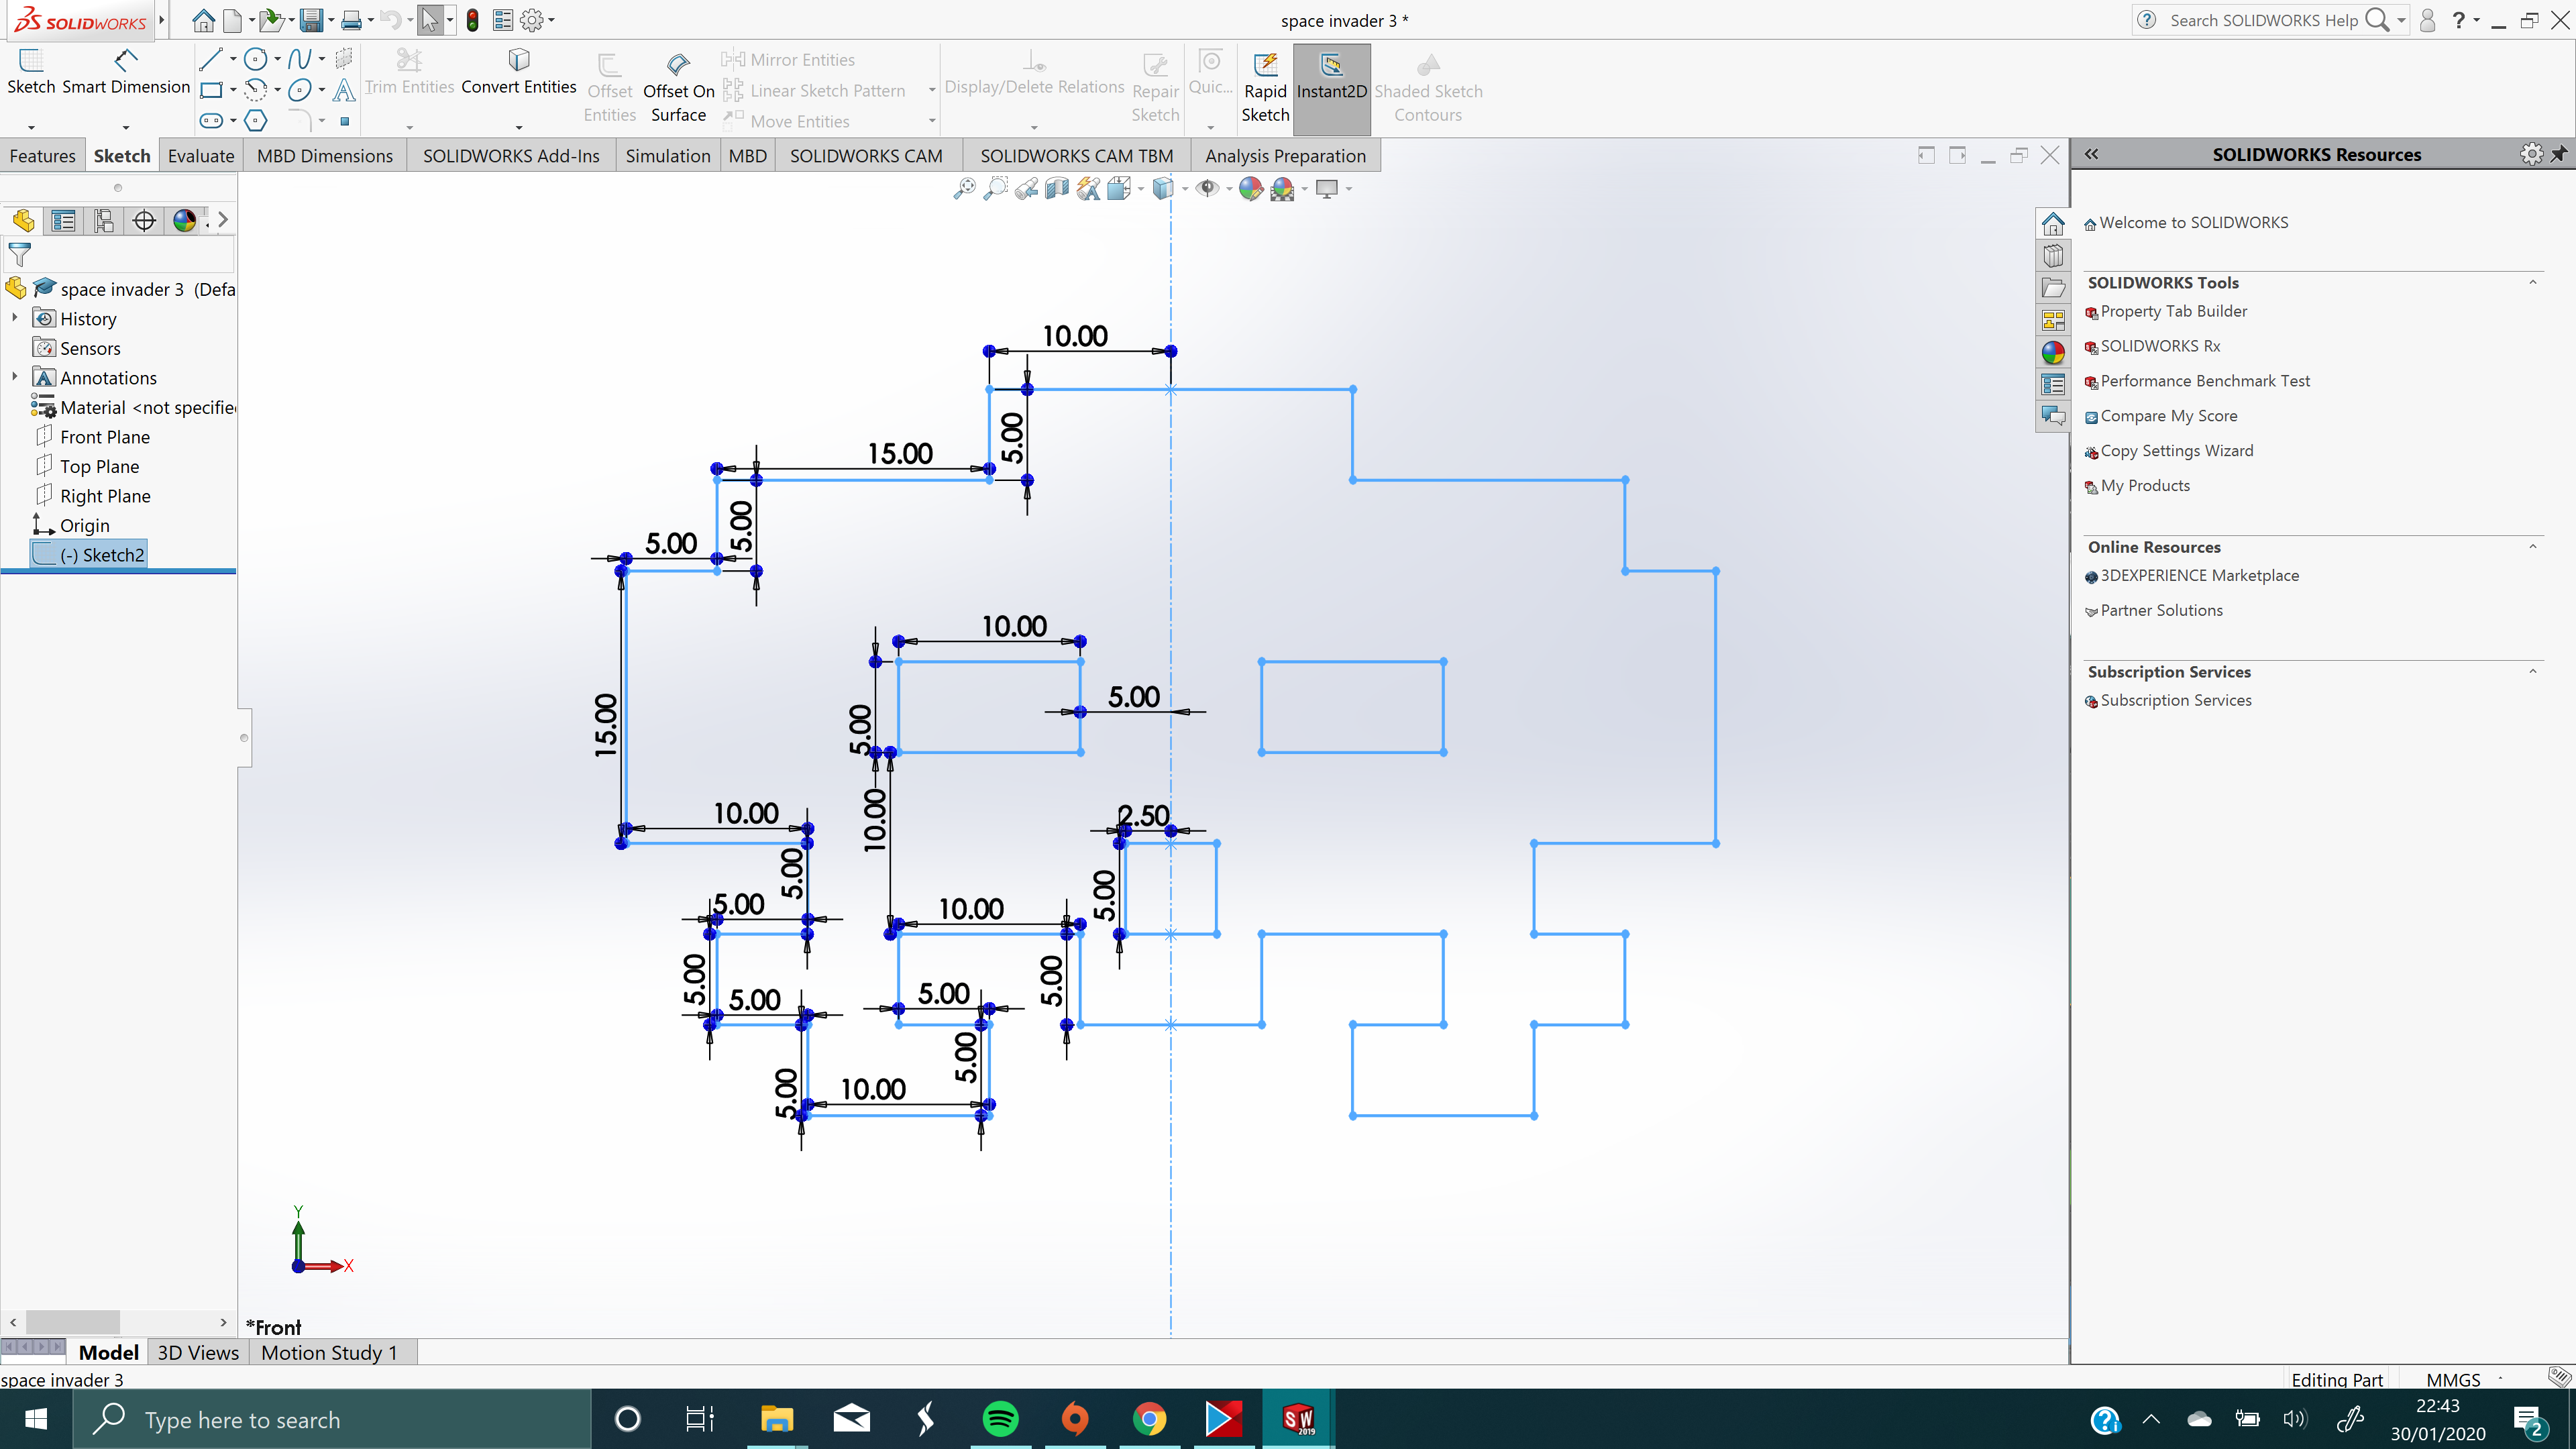Select the Ellipse sketch tool
Viewport: 2576px width, 1449px height.
299,90
